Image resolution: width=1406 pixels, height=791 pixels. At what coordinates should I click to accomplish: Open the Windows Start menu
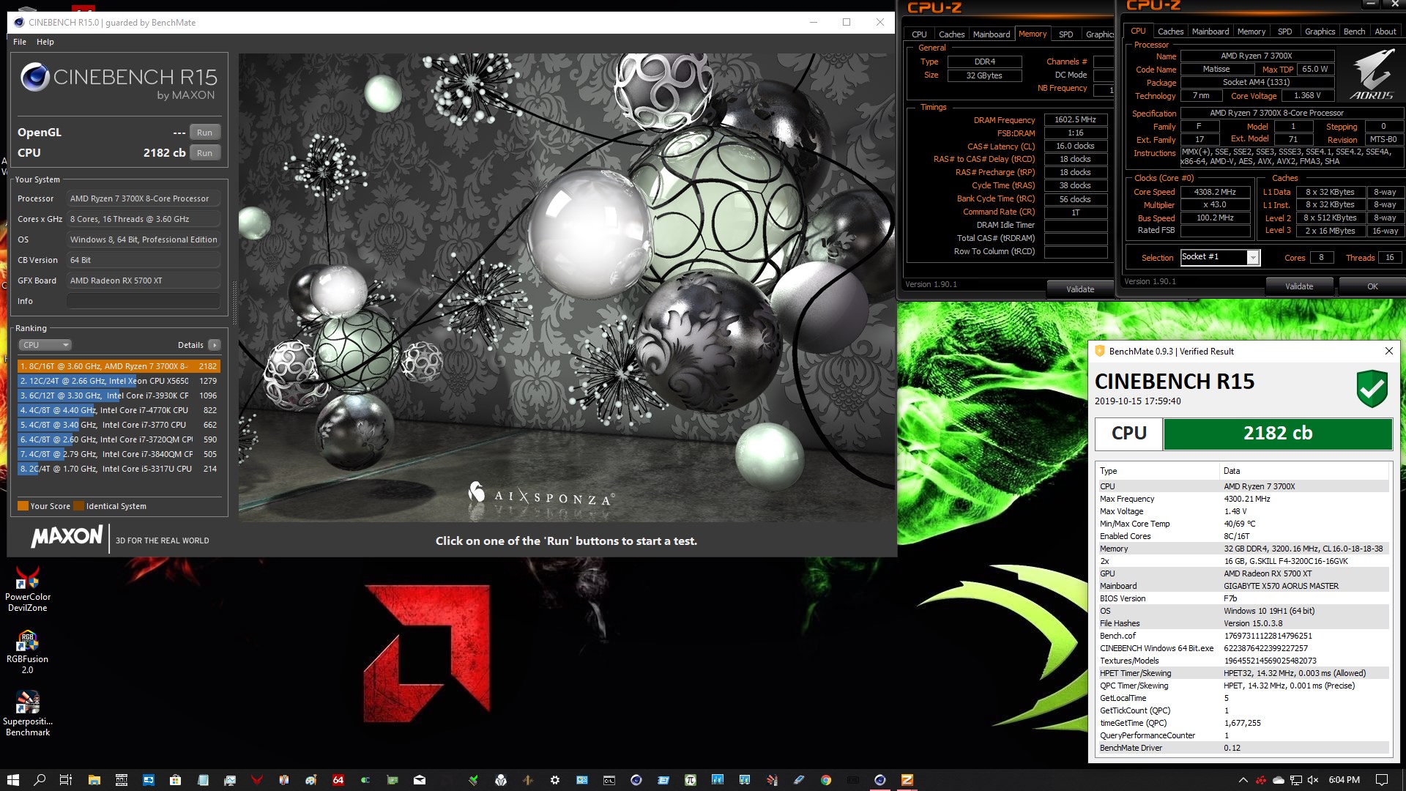(x=13, y=780)
